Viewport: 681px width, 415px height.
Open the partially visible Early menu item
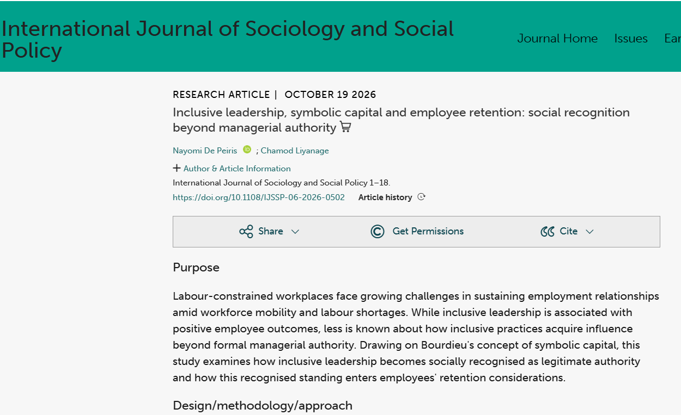pos(672,39)
